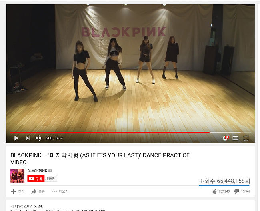Open the HD settings gear icon

click(x=226, y=138)
